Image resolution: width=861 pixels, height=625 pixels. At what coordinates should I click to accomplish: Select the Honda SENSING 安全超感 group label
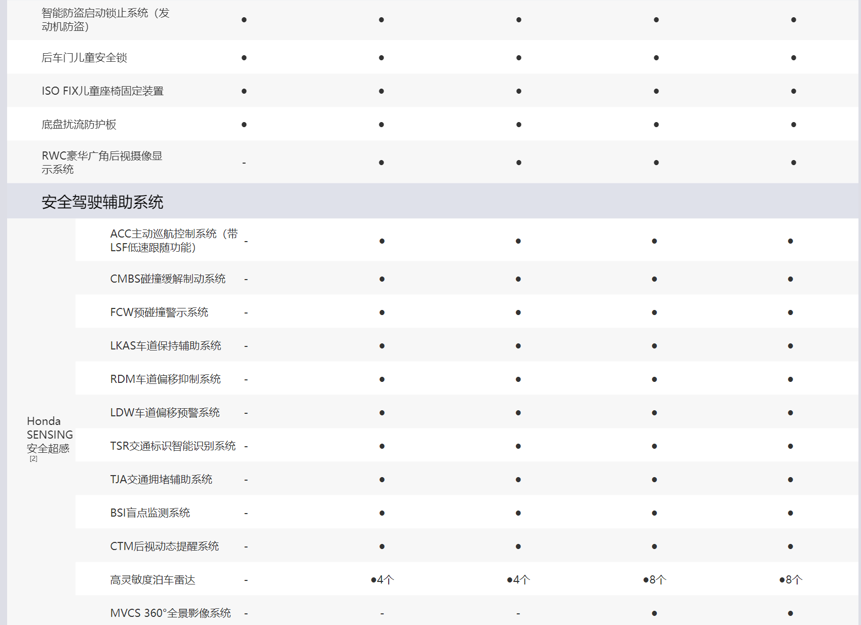[49, 435]
